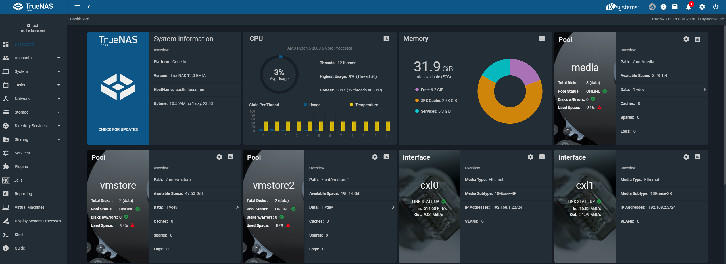Viewport: 726px width, 264px height.
Task: Open cxl0 interface settings gear
Action: [530, 157]
